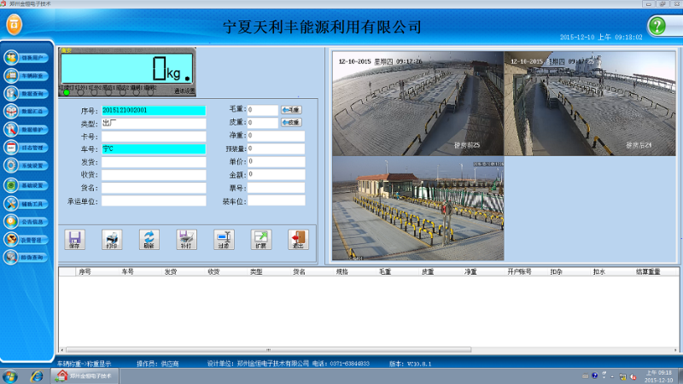683x384 pixels.
Task: Click the 类型 field showing 出厂
Action: [154, 124]
